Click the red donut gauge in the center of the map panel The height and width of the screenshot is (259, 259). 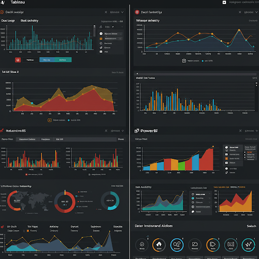click(x=65, y=202)
